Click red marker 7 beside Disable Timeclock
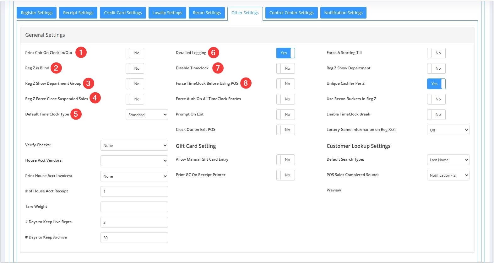 (218, 68)
